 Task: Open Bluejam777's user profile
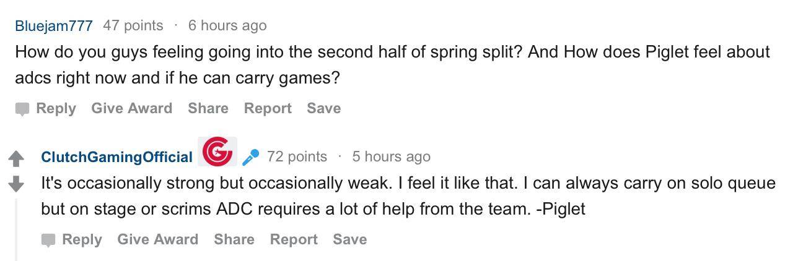point(54,26)
